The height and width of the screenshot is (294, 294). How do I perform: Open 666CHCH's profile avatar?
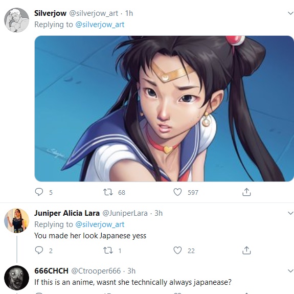click(17, 278)
